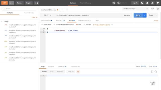Open the response Headers (8) tab
Screen dimensions: 161x90
click(x=62, y=66)
